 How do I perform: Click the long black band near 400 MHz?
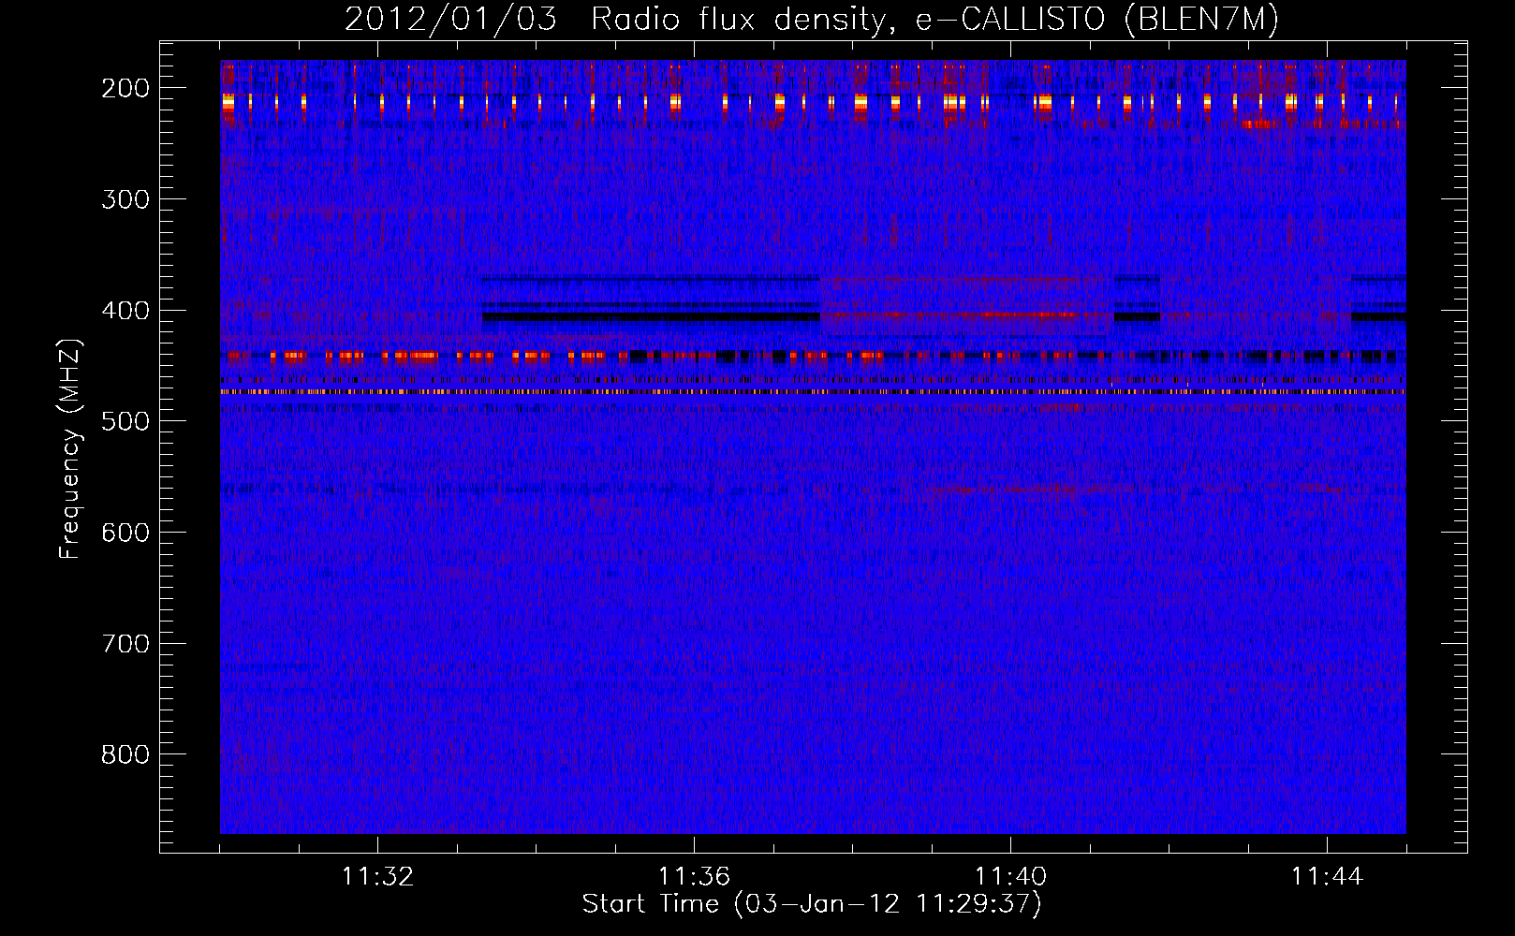pos(651,317)
